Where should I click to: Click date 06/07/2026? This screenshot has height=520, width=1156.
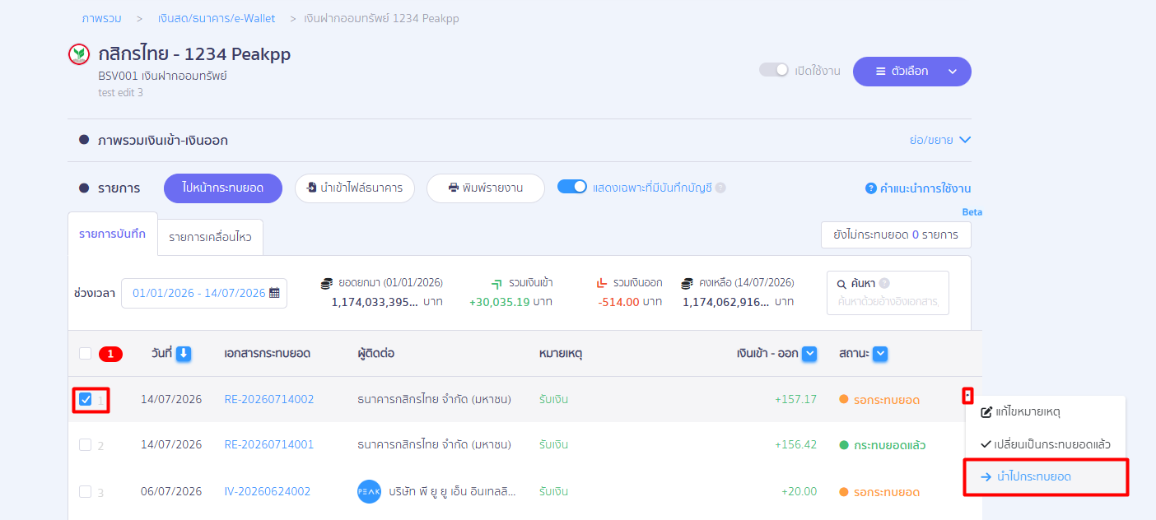171,491
